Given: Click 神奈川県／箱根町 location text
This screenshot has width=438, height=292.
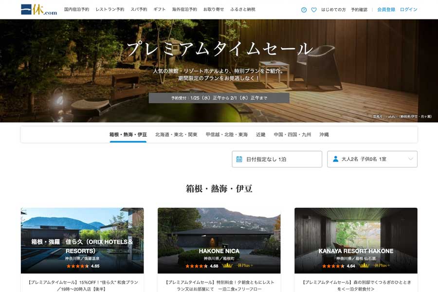Looking at the screenshot, I should tap(219, 258).
